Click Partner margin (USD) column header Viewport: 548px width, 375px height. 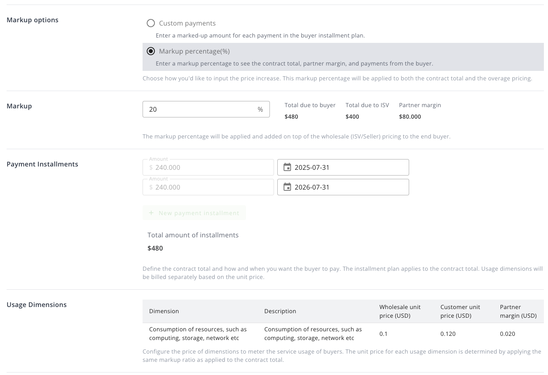[x=518, y=311]
